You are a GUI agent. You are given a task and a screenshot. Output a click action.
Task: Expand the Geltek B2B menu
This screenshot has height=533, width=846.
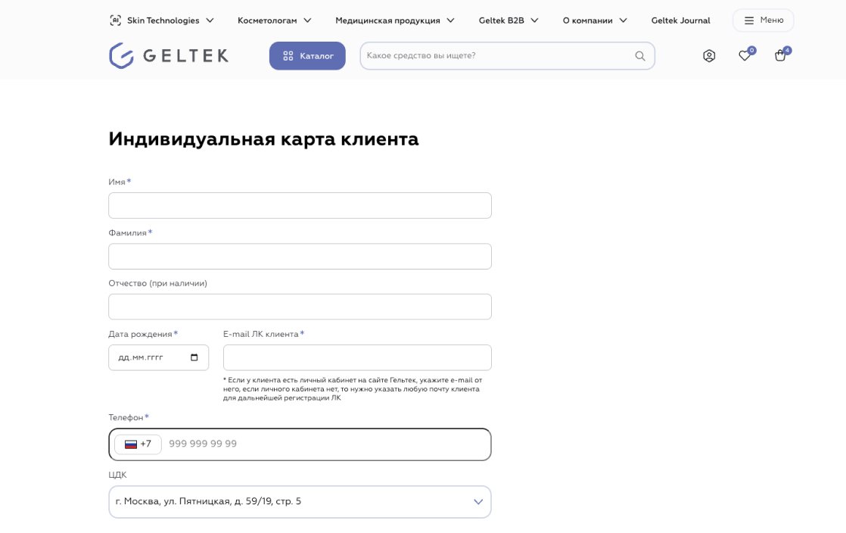click(x=509, y=20)
